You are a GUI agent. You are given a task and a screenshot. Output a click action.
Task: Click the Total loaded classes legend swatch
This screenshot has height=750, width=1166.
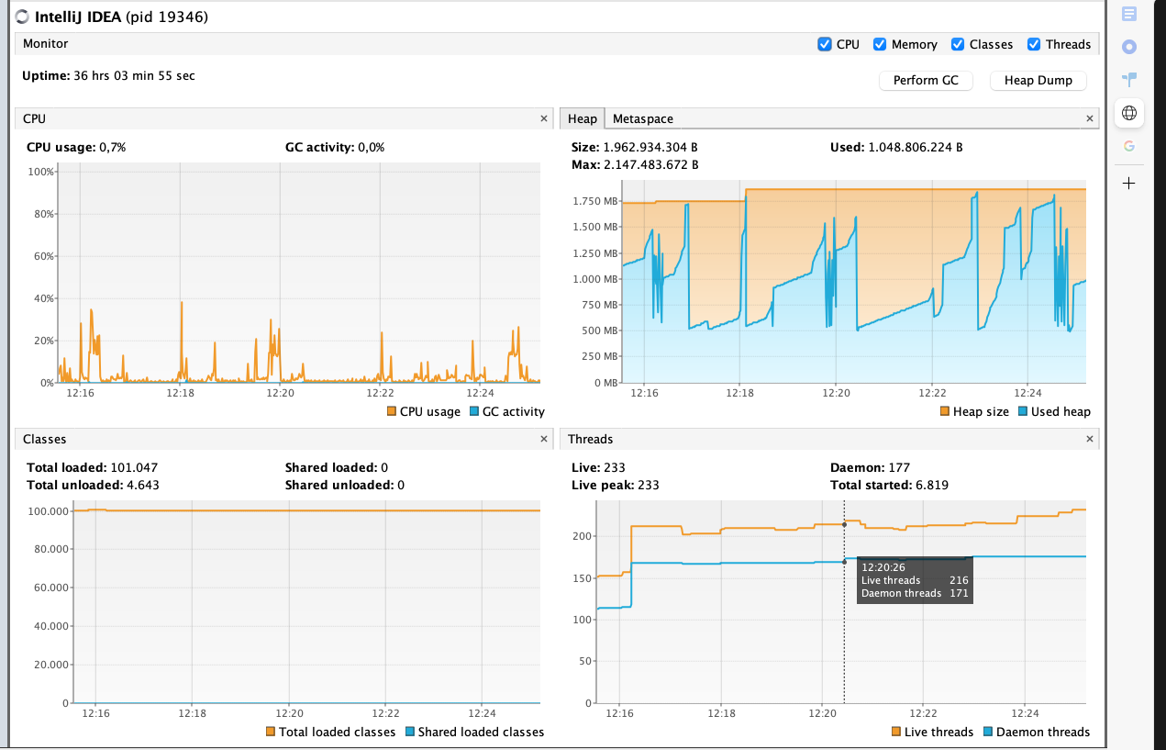[270, 732]
